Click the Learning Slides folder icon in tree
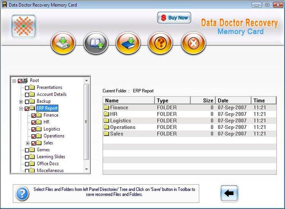 coord(32,157)
